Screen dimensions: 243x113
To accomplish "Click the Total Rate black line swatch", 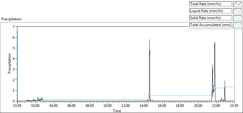I will coord(238,4).
